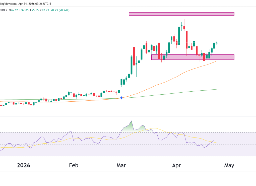Click the Open price value 96.62
This screenshot has height=186, width=256.
click(x=15, y=10)
